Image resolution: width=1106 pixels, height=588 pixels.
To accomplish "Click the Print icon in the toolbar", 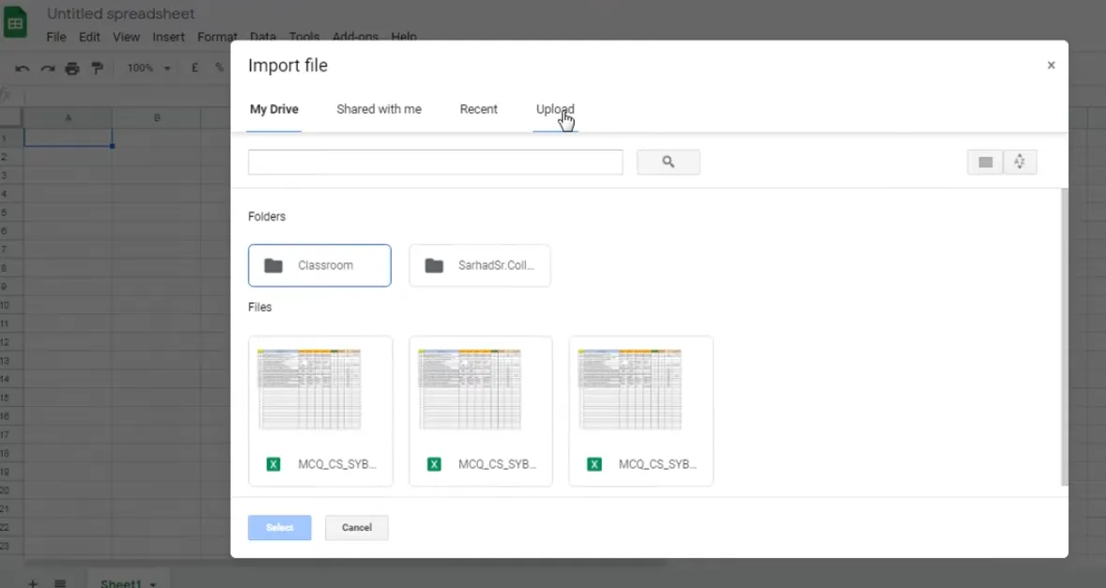I will point(72,68).
